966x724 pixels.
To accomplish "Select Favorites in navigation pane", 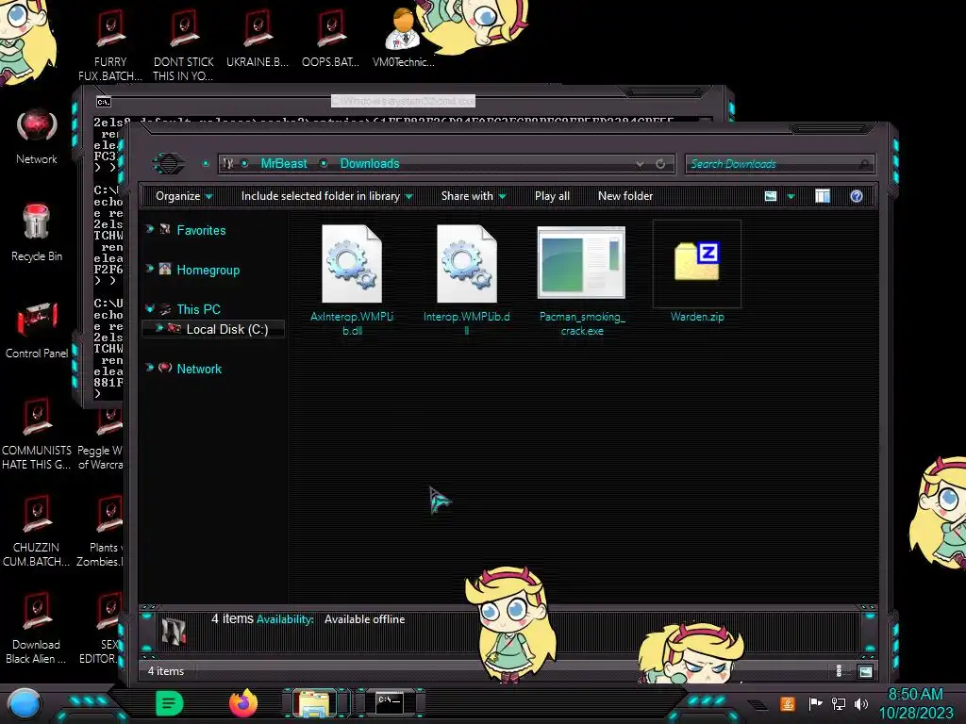I will [x=202, y=230].
